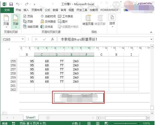Viewport: 155px width, 125px height.
Task: Click cell E255 containing 240
Action: (71, 61)
